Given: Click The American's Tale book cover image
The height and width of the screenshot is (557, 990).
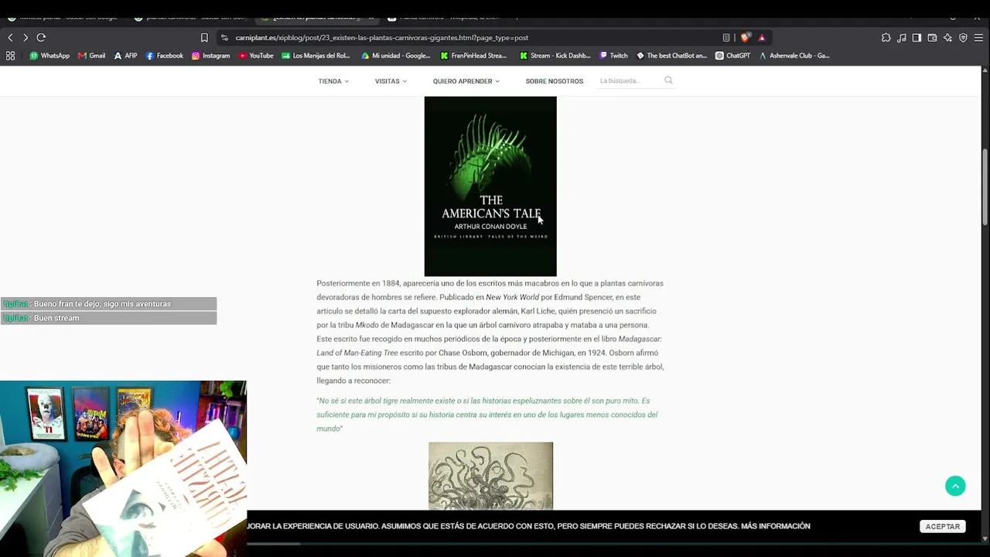Looking at the screenshot, I should 490,186.
